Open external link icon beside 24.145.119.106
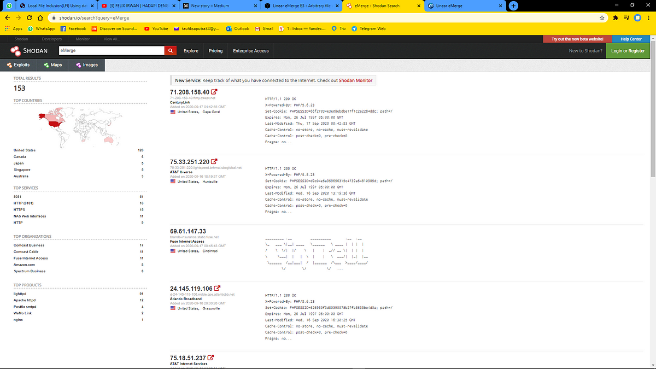This screenshot has width=656, height=369. click(218, 288)
